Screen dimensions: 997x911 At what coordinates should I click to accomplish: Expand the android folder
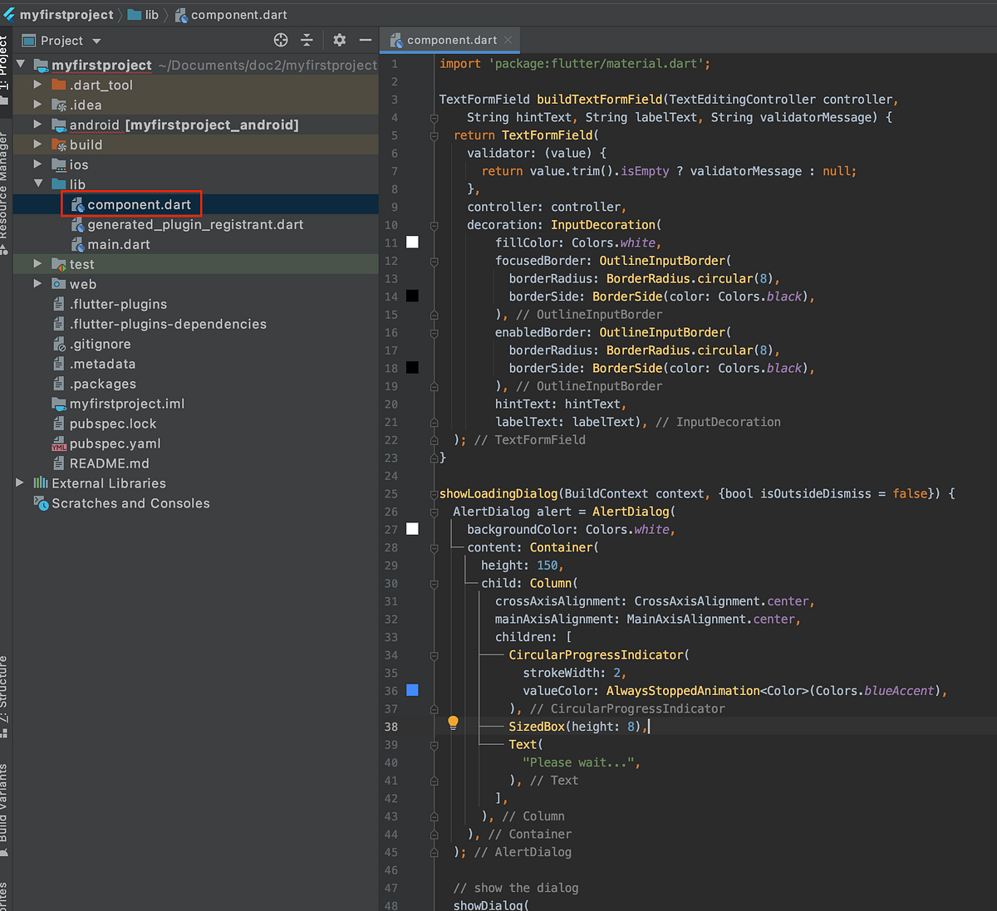point(37,125)
